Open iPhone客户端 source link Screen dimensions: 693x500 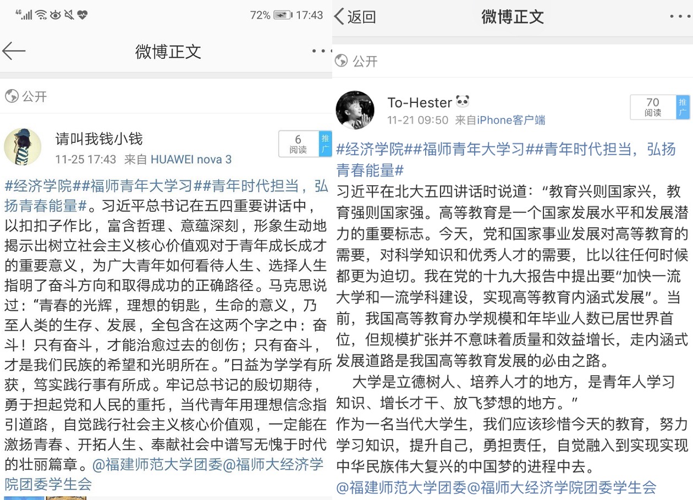[511, 119]
